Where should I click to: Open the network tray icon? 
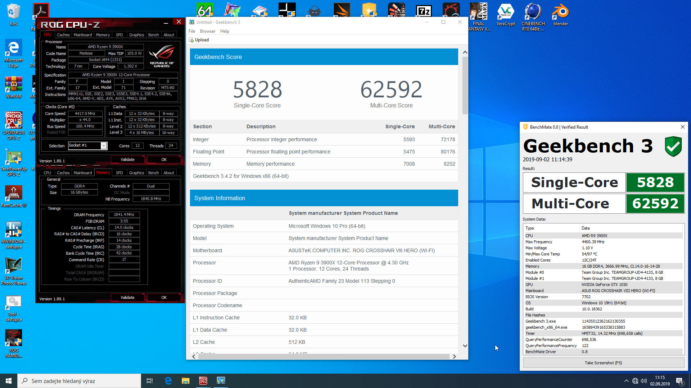click(635, 381)
